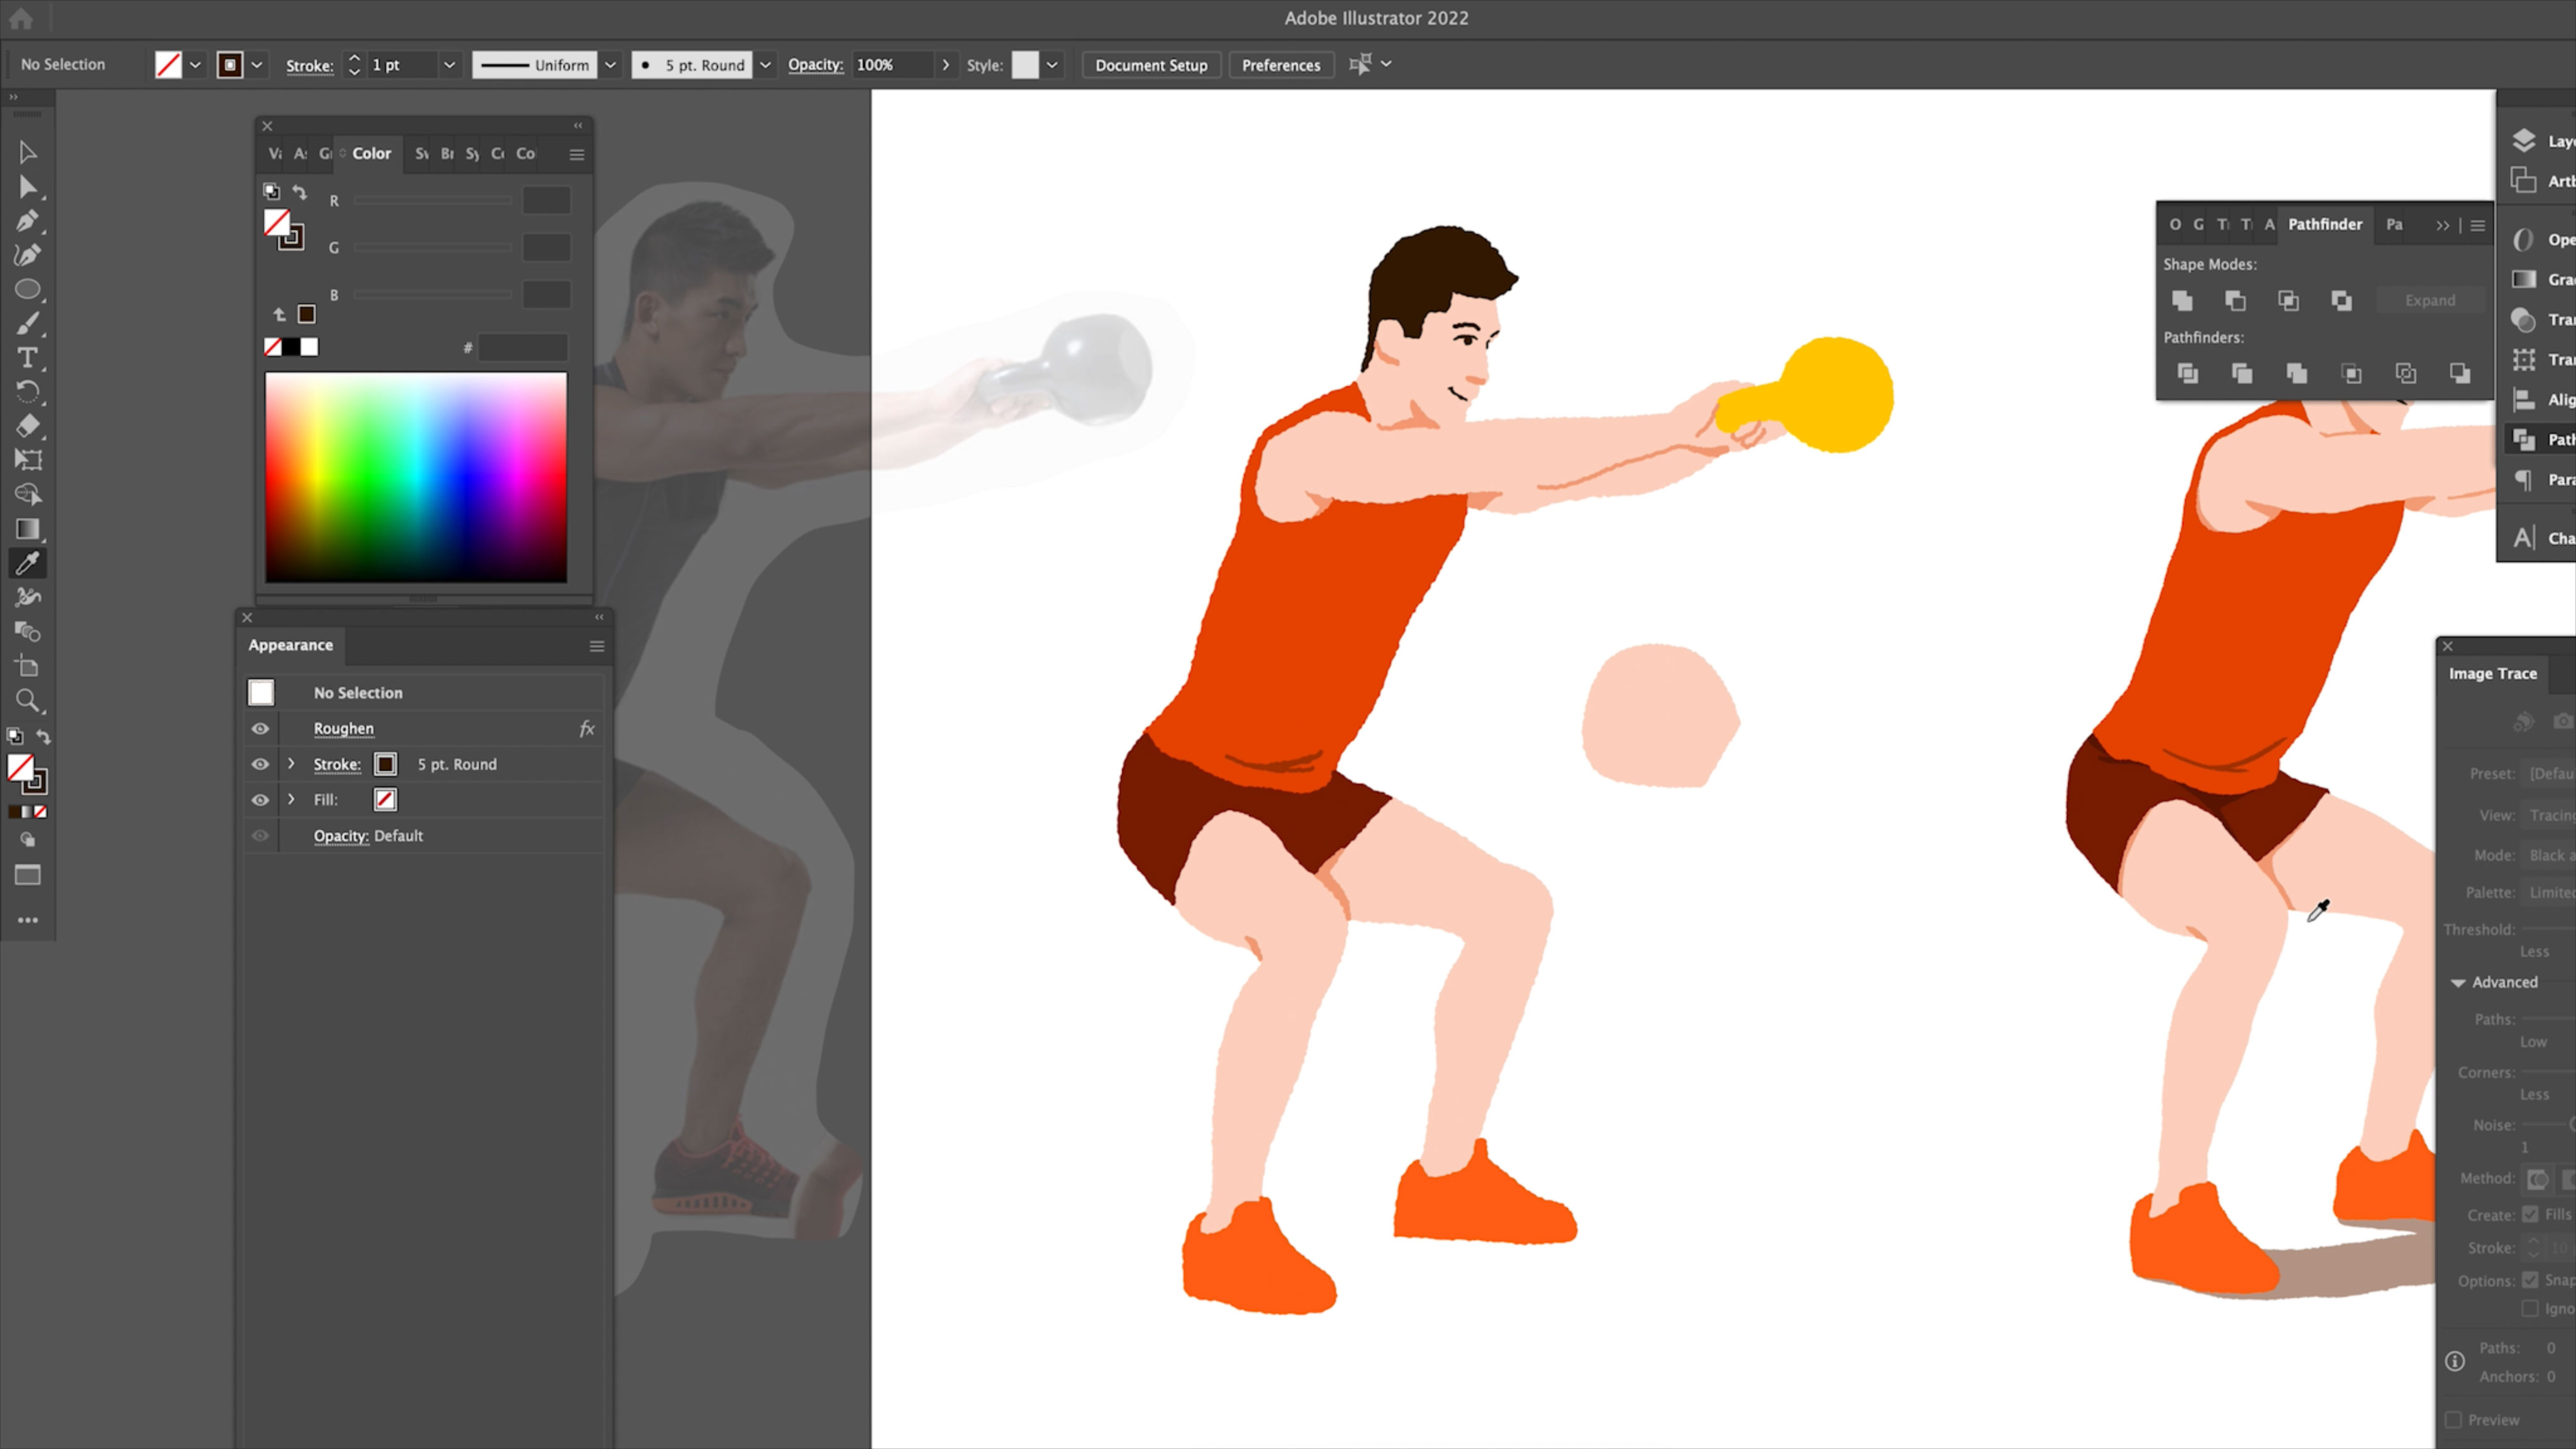Image resolution: width=2576 pixels, height=1449 pixels.
Task: Toggle visibility of Stroke attribute
Action: pos(260,764)
